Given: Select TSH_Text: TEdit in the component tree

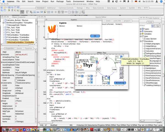Looking at the screenshot, I should tap(13, 28).
